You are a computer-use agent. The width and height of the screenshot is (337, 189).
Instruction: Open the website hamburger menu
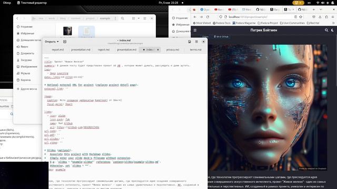195,30
